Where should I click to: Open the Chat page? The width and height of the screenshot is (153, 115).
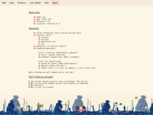pos(47,3)
